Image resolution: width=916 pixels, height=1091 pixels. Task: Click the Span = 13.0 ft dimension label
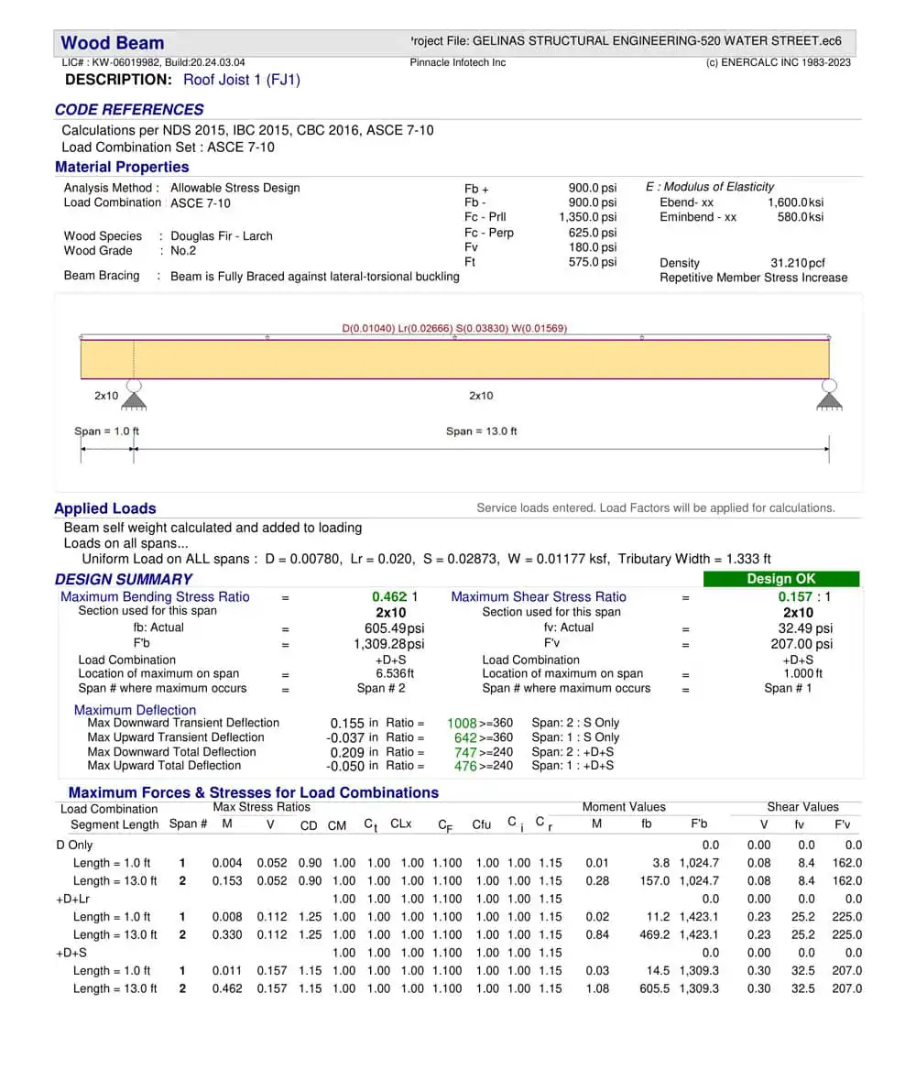click(x=481, y=431)
